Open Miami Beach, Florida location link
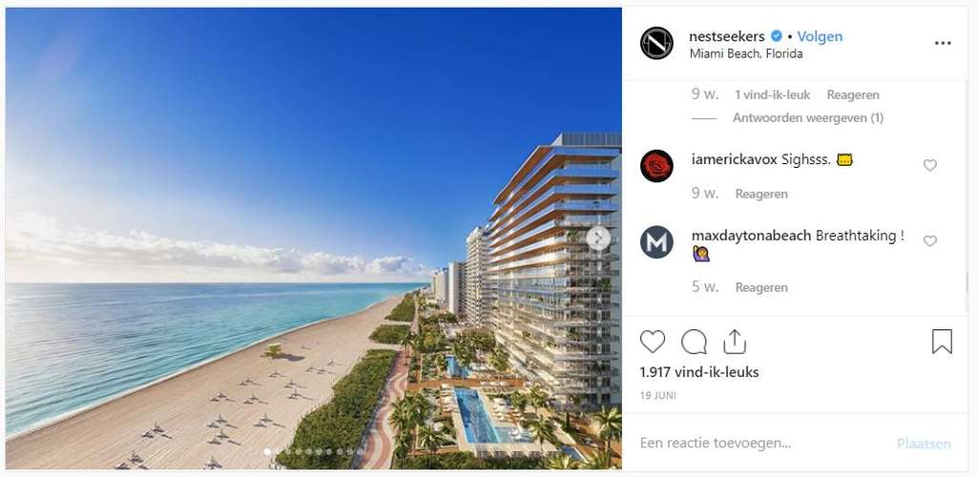 pyautogui.click(x=746, y=53)
